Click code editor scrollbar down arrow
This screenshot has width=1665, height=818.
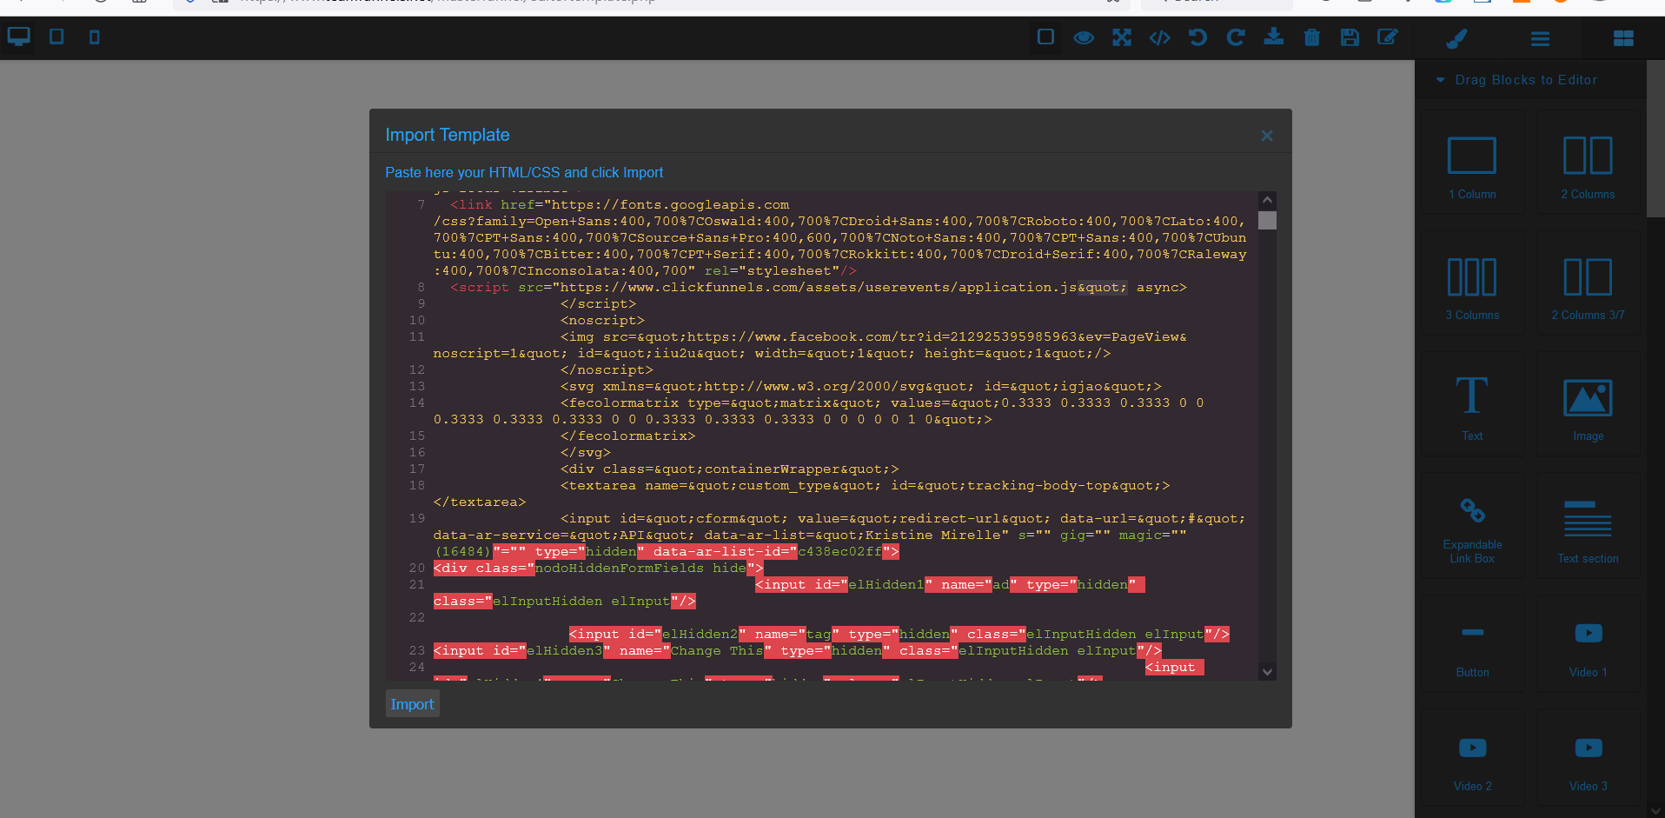pos(1267,672)
